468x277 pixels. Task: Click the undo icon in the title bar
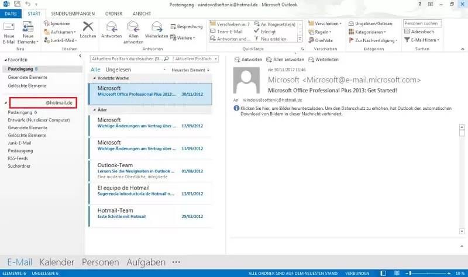click(27, 4)
